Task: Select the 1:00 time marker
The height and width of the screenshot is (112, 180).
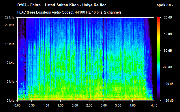Action: (46, 105)
